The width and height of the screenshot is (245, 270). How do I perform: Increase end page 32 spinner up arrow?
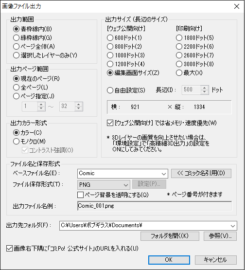pyautogui.click(x=79, y=105)
